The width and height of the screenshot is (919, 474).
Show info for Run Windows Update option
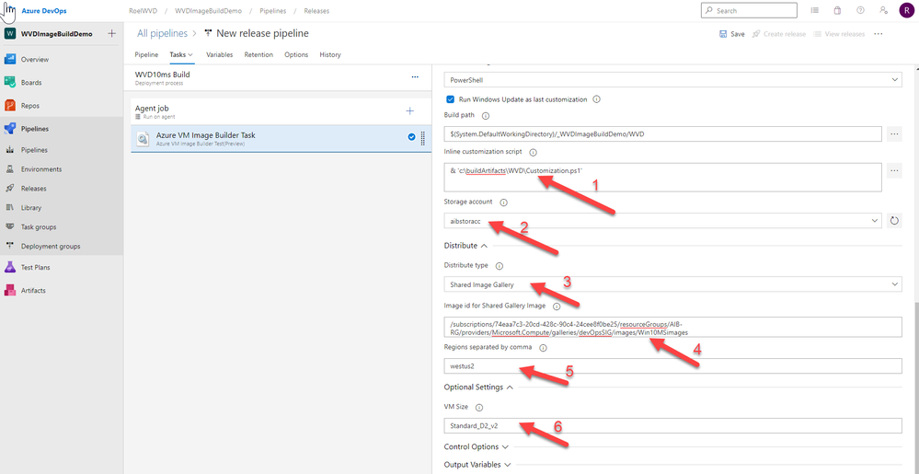(597, 99)
